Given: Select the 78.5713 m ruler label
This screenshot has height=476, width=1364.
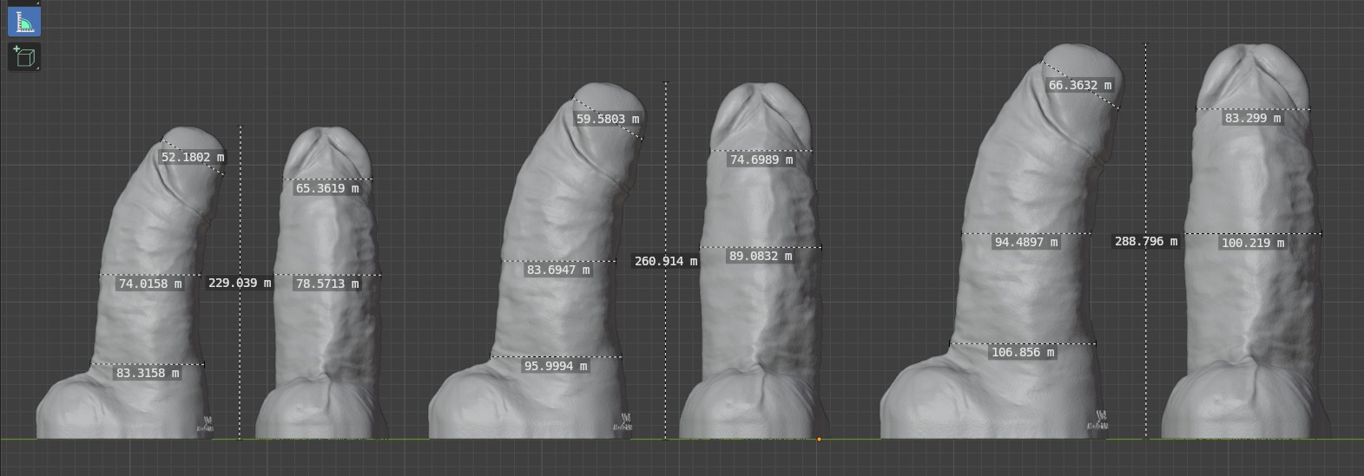Looking at the screenshot, I should coord(326,284).
